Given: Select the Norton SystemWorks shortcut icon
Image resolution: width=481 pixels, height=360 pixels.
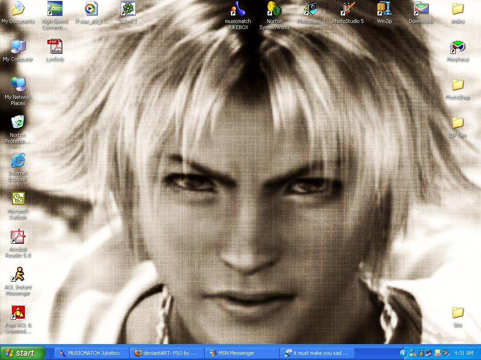Looking at the screenshot, I should coord(274,8).
